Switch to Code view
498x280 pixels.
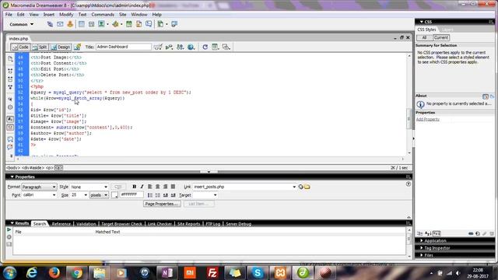coord(20,47)
